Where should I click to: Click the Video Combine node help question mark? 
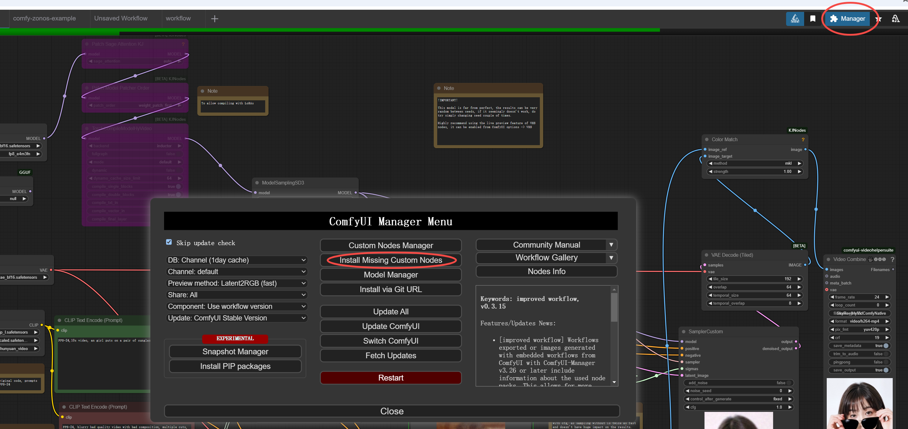click(892, 259)
